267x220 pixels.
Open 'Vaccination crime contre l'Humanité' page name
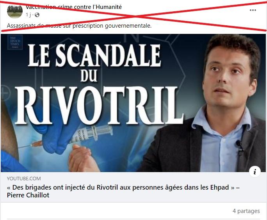pyautogui.click(x=74, y=7)
